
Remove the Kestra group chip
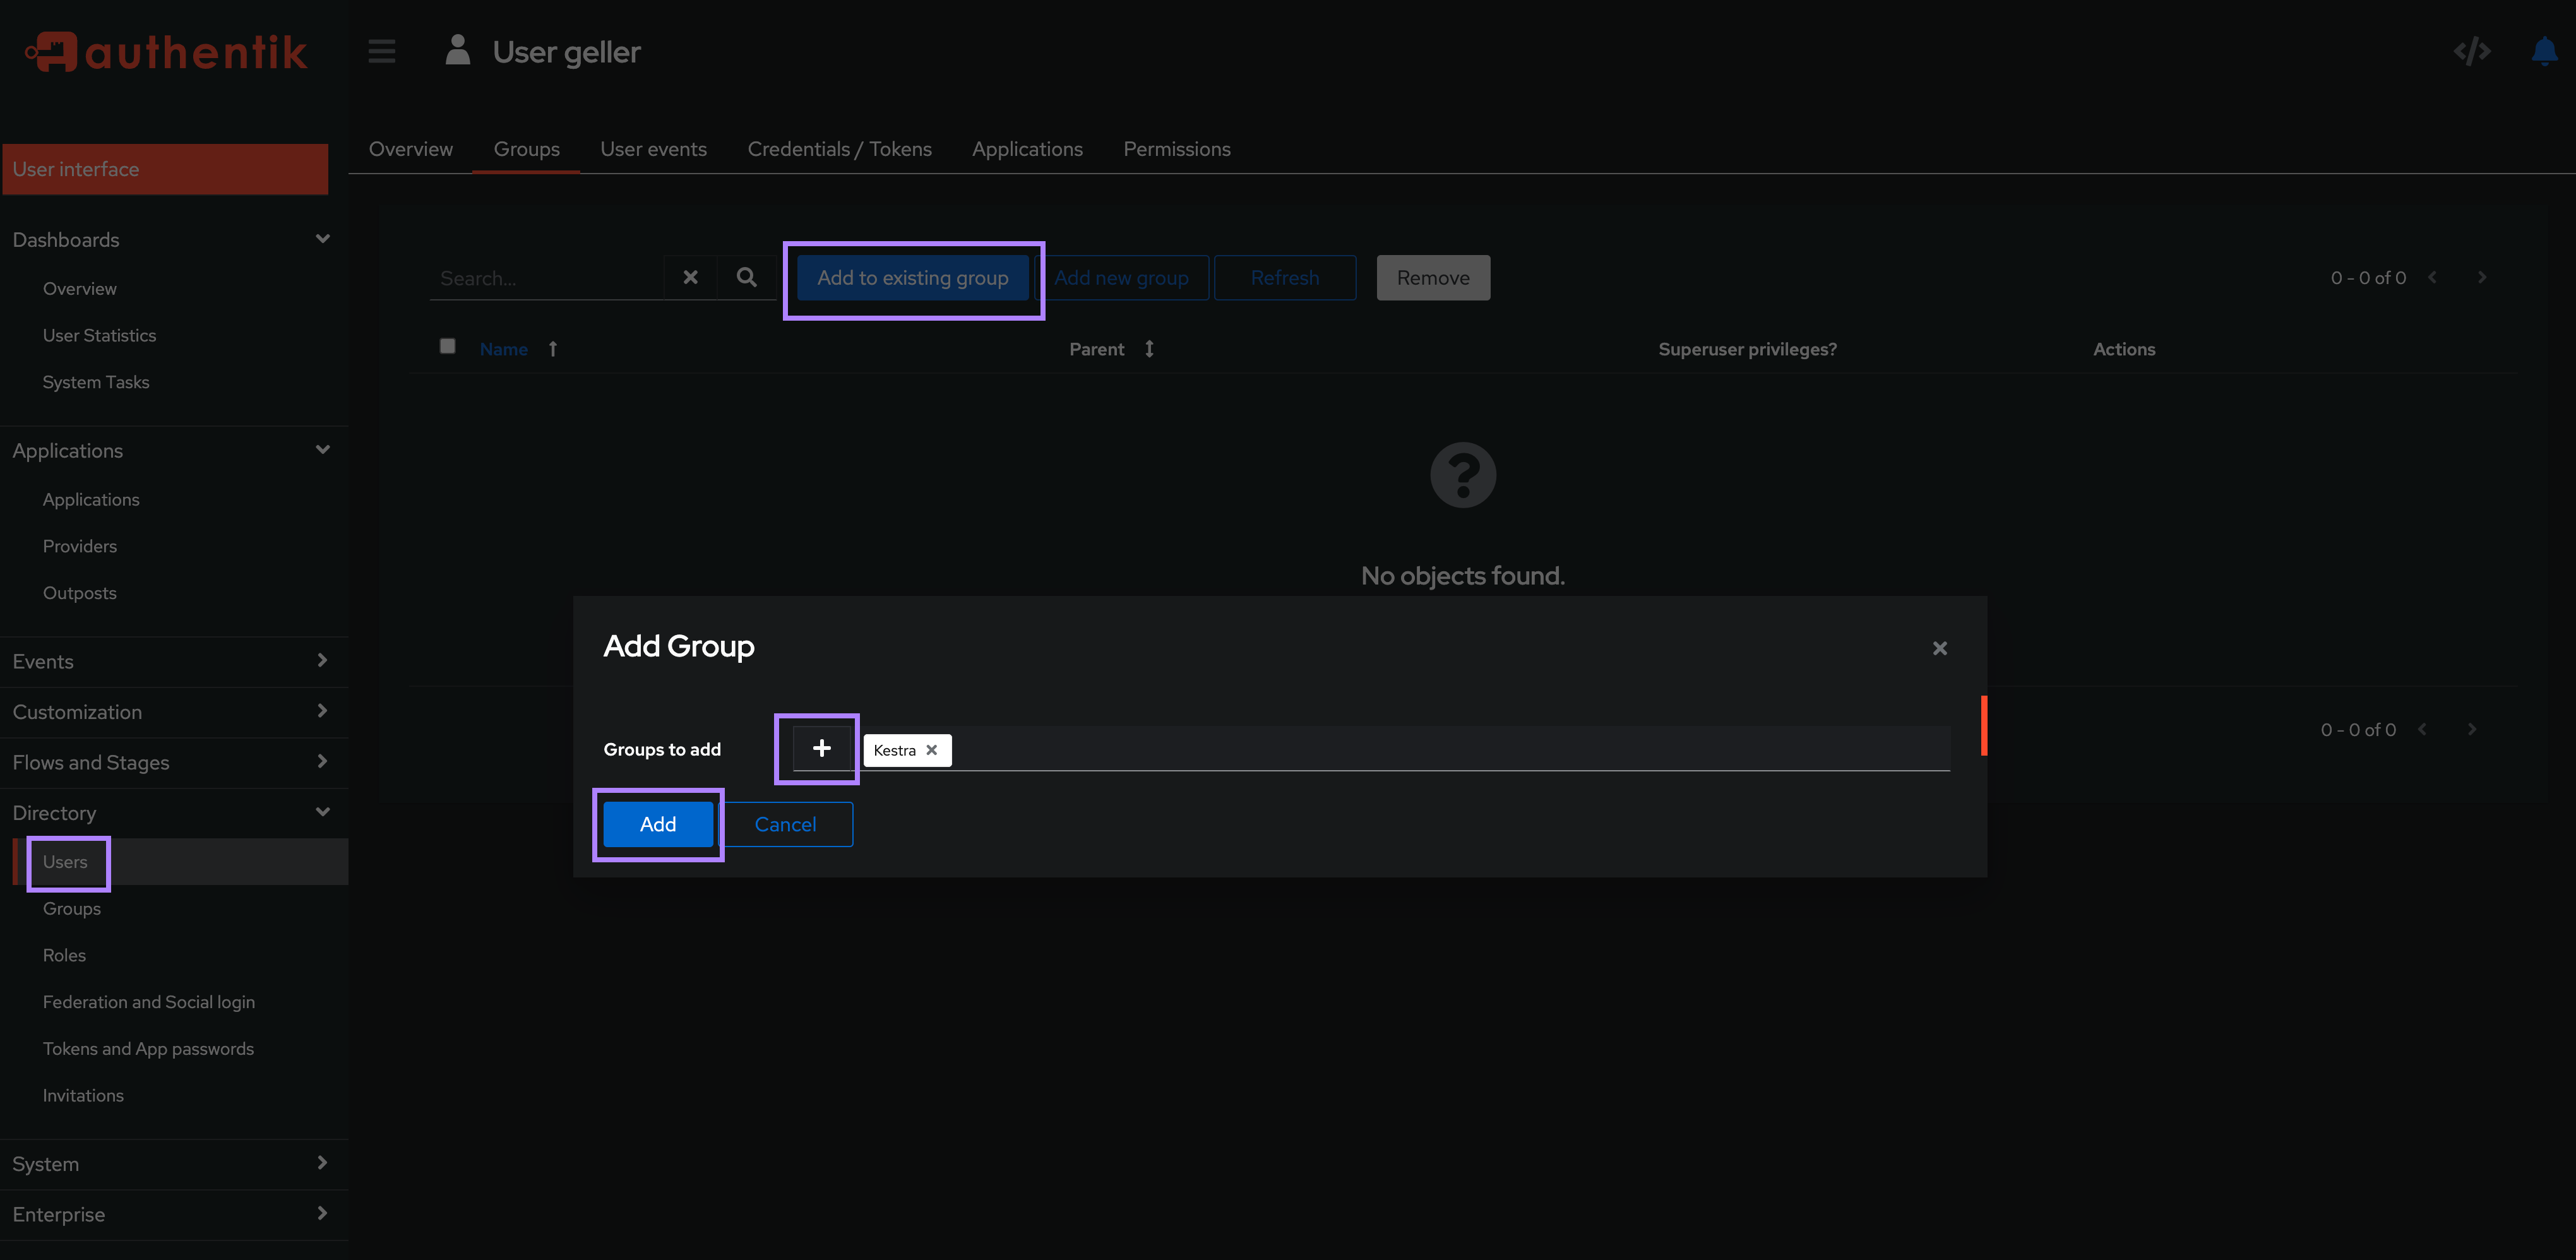click(x=931, y=750)
